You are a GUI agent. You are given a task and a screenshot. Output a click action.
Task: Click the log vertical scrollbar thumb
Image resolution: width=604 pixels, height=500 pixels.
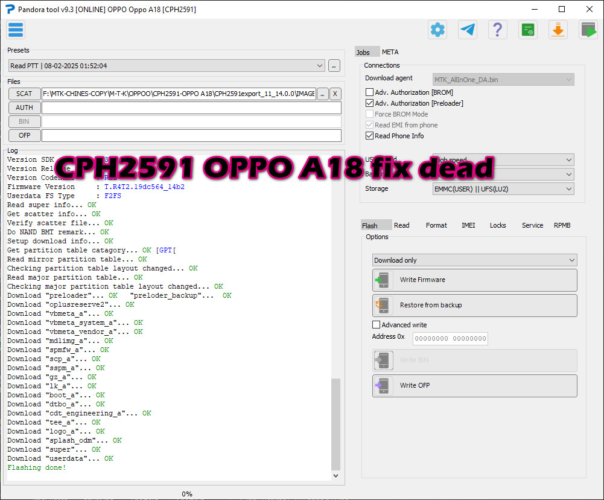335,424
